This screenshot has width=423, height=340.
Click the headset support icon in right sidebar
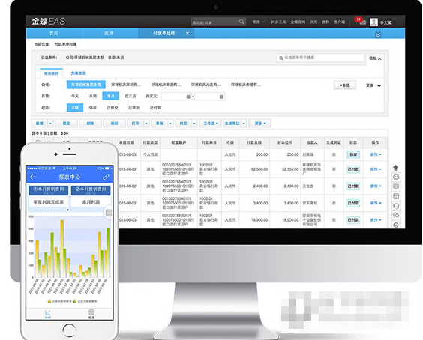click(x=396, y=206)
